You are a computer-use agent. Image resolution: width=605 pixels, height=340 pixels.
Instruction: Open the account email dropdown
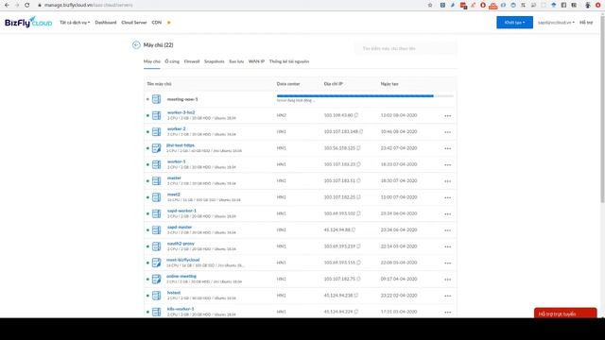pyautogui.click(x=556, y=23)
